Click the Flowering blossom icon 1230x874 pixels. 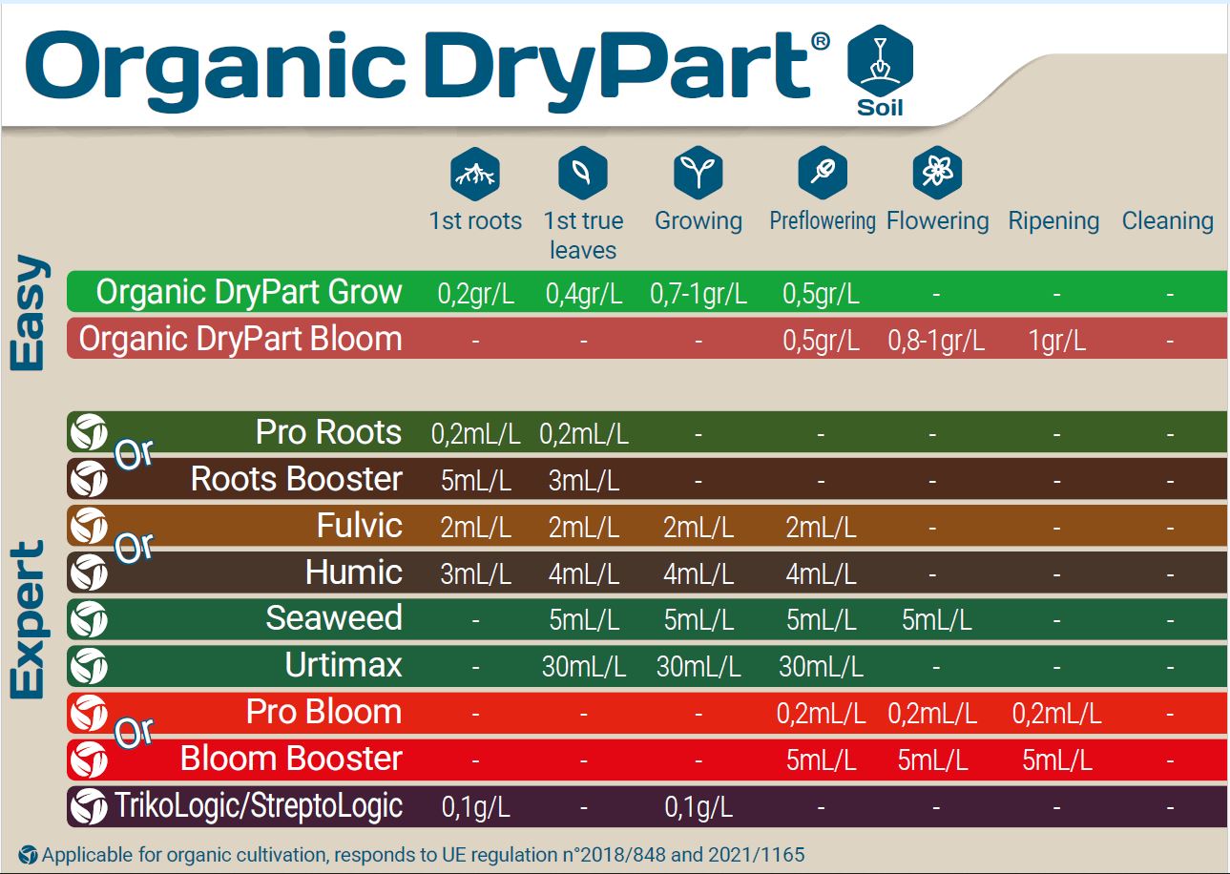(x=939, y=174)
